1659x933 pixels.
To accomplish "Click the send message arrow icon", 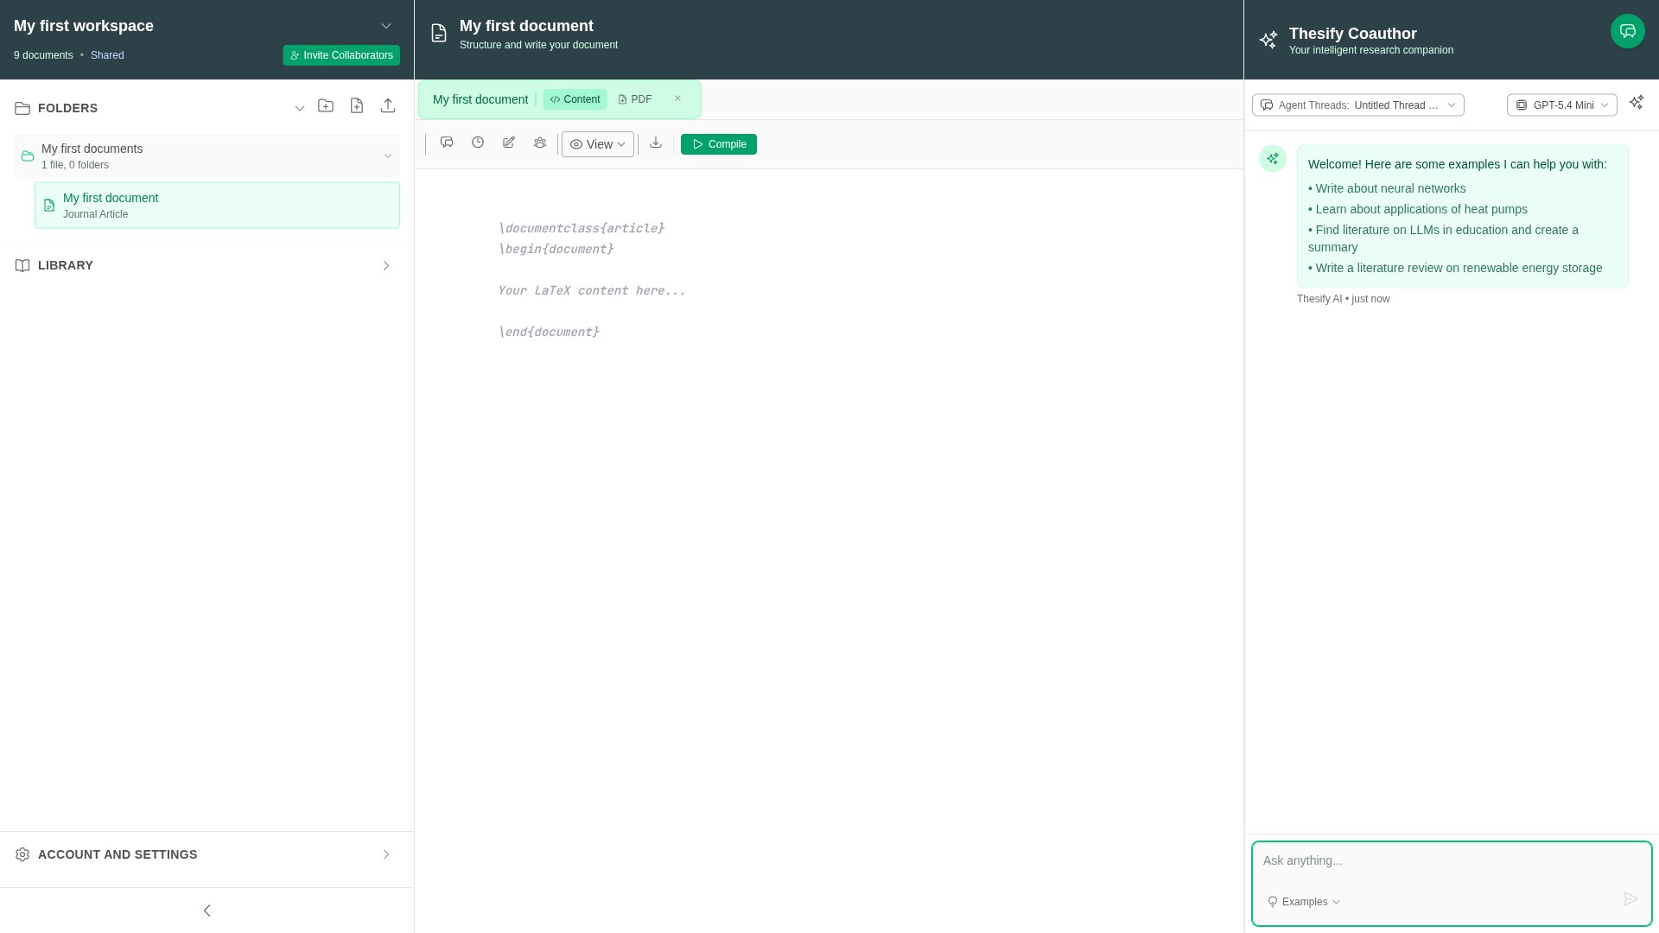I will [x=1630, y=899].
